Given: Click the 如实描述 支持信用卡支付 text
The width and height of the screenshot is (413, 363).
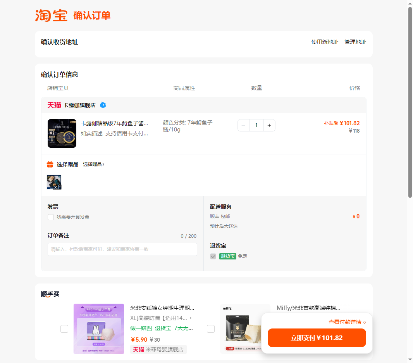Looking at the screenshot, I should click(114, 134).
